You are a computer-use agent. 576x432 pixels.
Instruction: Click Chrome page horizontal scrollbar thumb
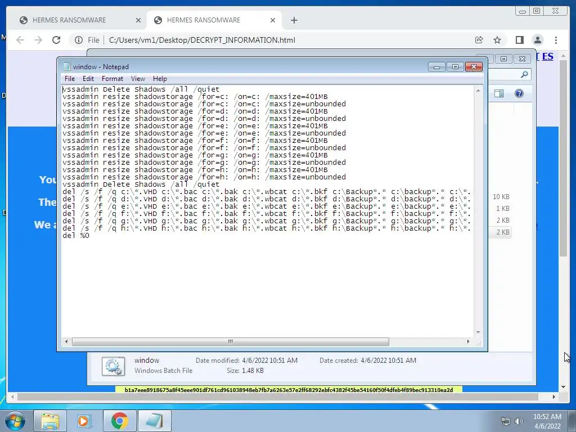(x=278, y=397)
